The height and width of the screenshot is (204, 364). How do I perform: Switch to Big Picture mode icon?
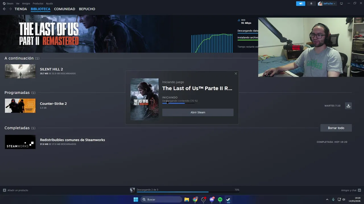tap(342, 3)
